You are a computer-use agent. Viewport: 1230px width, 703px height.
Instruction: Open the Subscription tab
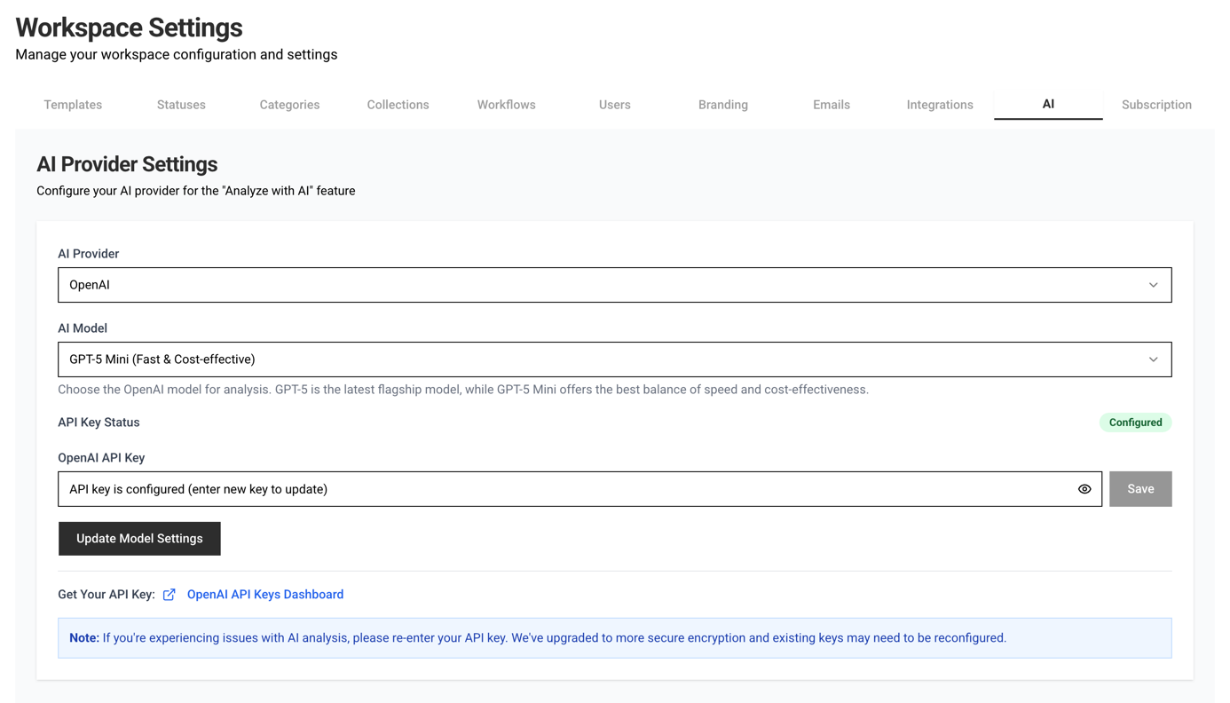(x=1156, y=105)
